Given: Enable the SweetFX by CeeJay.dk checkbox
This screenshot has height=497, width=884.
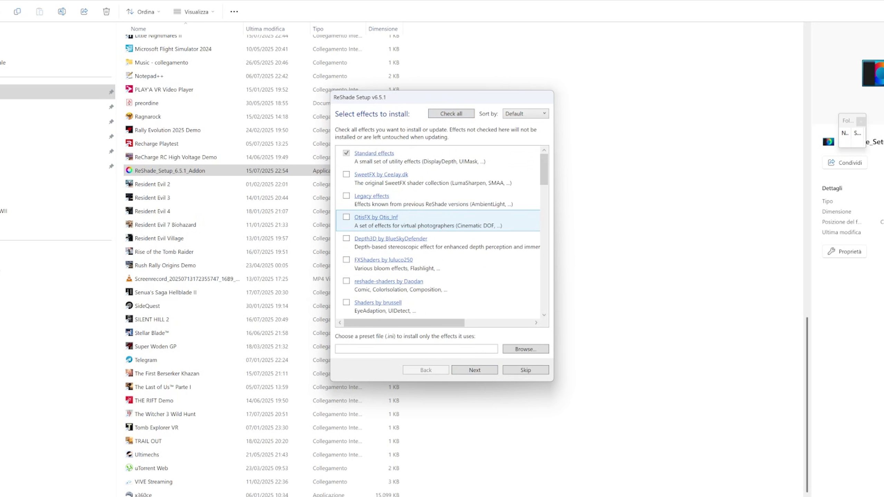Looking at the screenshot, I should point(346,174).
